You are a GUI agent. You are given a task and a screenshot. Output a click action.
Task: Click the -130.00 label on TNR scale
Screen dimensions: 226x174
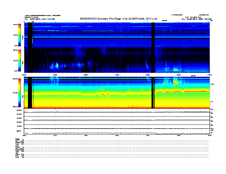point(15,79)
